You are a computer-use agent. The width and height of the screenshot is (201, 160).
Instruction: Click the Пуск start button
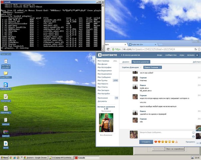click(x=4, y=158)
